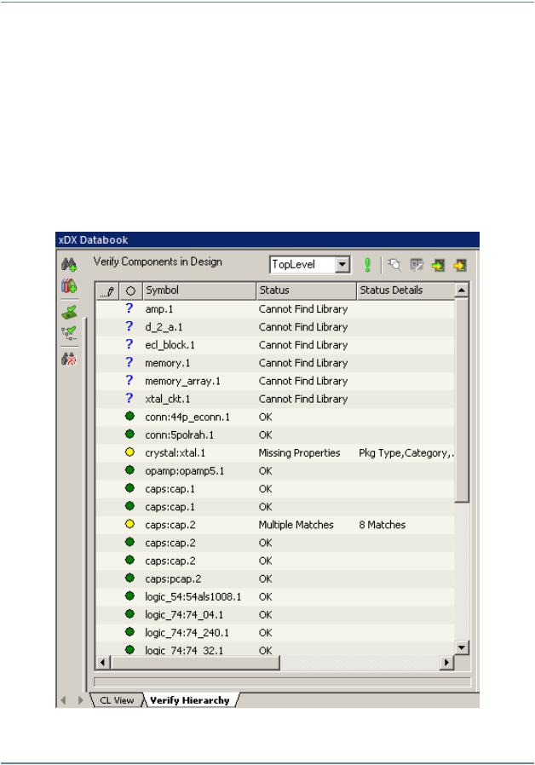The height and width of the screenshot is (765, 535).
Task: Click the vertical scrollbar thumb
Action: click(x=462, y=400)
